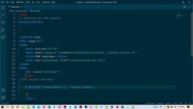The image size is (193, 109).
Task: Click the Starting the PHP session comment
Action: pos(40,18)
